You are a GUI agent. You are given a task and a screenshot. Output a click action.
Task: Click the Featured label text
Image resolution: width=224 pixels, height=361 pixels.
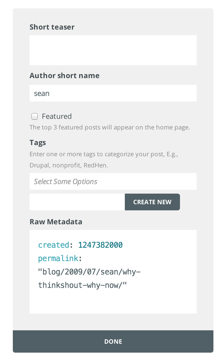[57, 116]
